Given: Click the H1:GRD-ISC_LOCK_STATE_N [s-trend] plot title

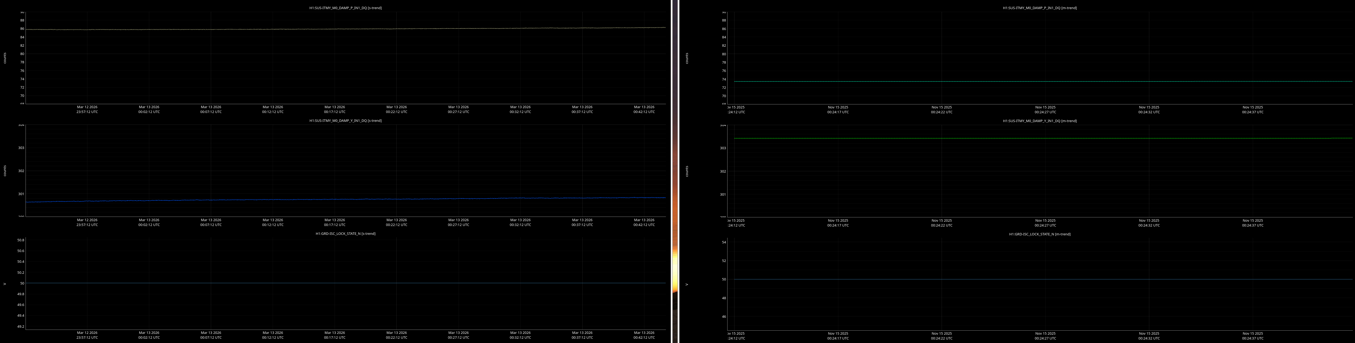Looking at the screenshot, I should tap(345, 234).
